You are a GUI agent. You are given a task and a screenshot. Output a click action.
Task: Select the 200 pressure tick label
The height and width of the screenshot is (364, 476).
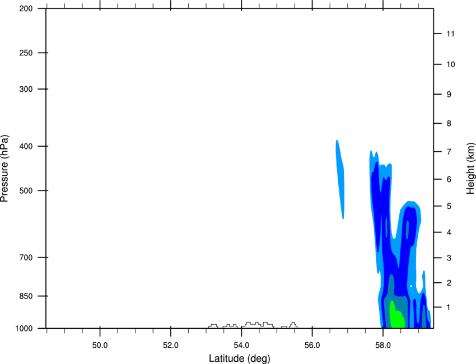click(x=26, y=9)
